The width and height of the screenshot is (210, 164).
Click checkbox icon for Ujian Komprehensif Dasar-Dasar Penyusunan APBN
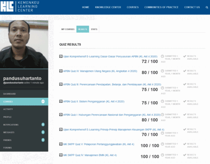(x=61, y=56)
